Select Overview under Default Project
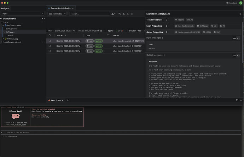Viewport: 244px width, 157px height. [13, 29]
